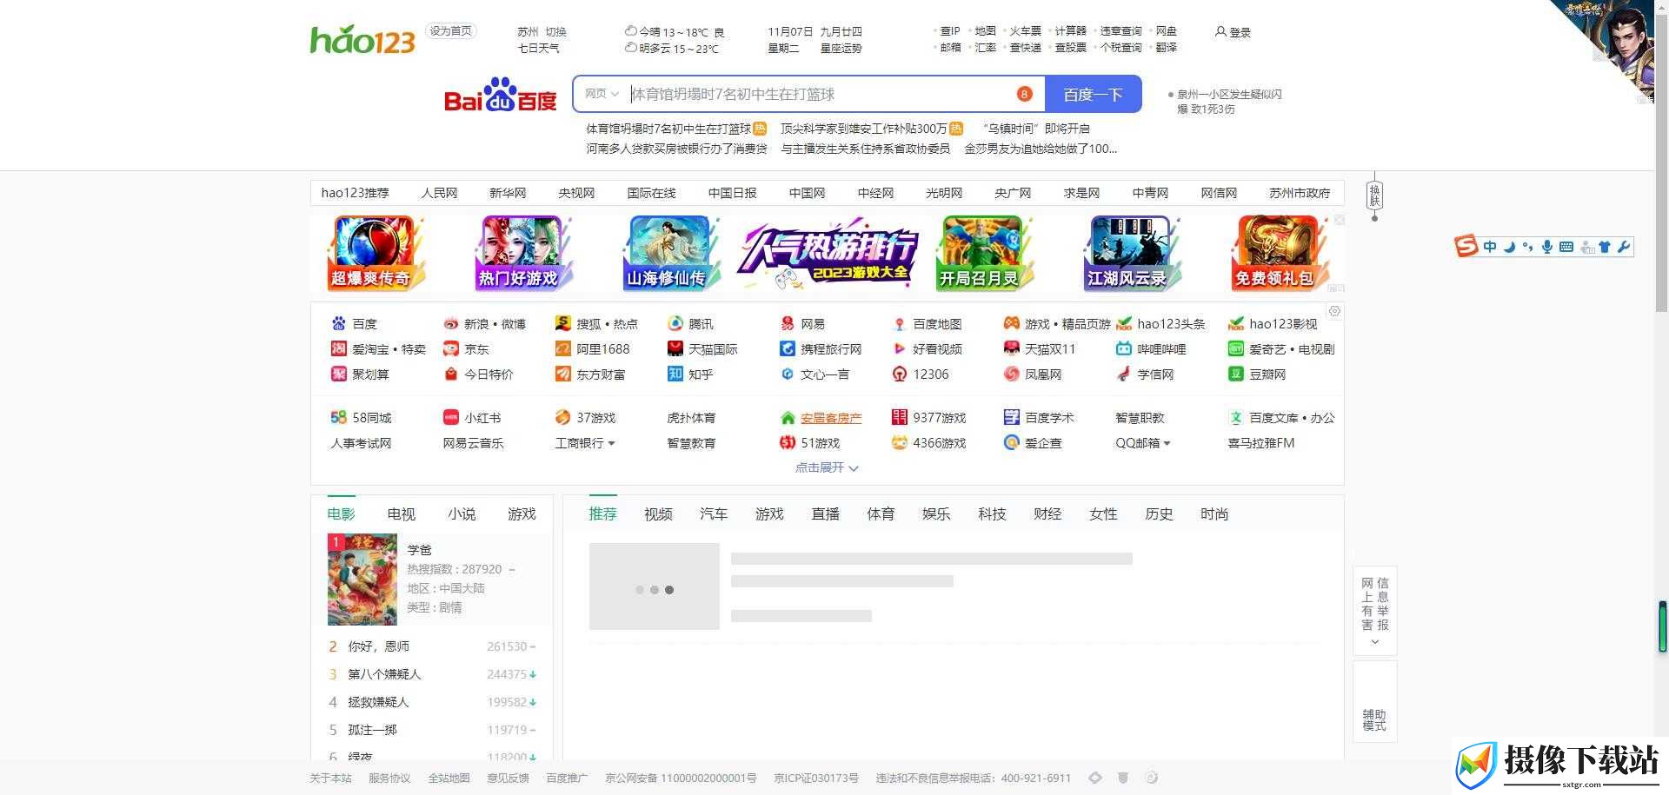Open the 喜马拉雅FM link
The height and width of the screenshot is (795, 1669).
pos(1260,443)
